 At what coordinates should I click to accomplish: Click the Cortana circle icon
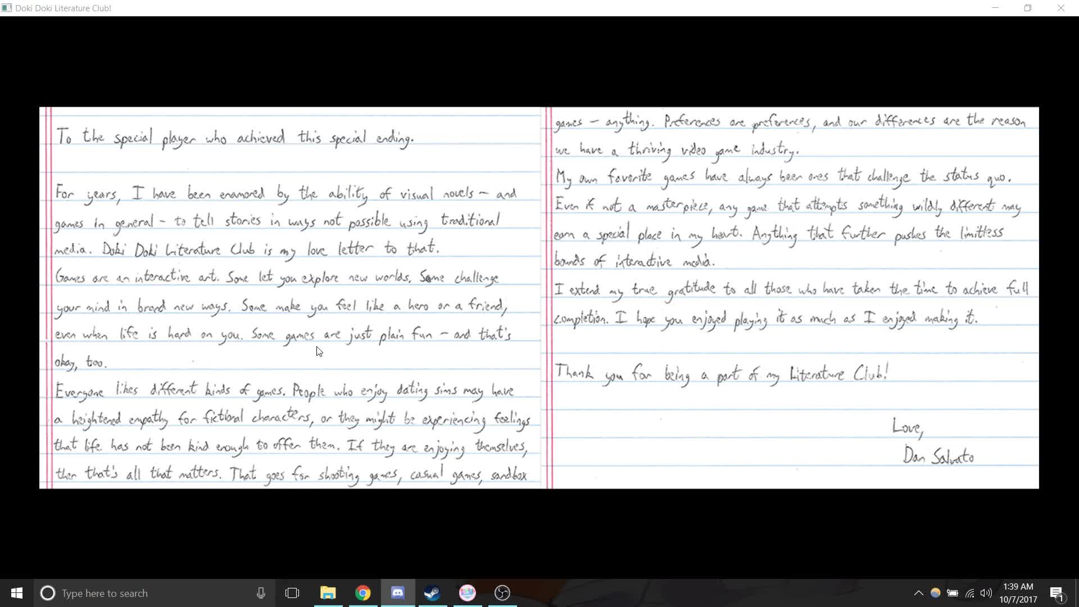48,593
